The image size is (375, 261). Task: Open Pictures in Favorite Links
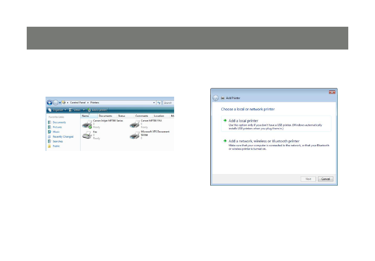click(x=57, y=127)
